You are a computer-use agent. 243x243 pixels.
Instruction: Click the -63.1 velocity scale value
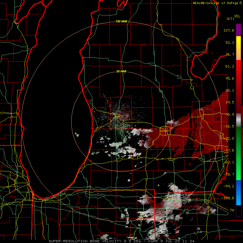(x=229, y=162)
